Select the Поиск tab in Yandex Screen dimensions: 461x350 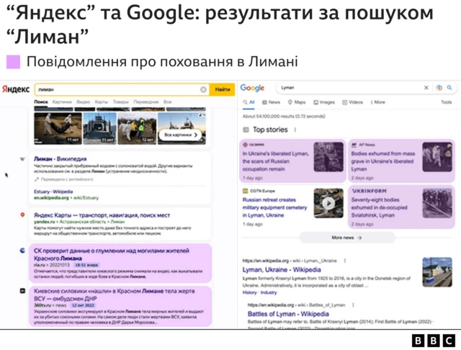tap(41, 102)
